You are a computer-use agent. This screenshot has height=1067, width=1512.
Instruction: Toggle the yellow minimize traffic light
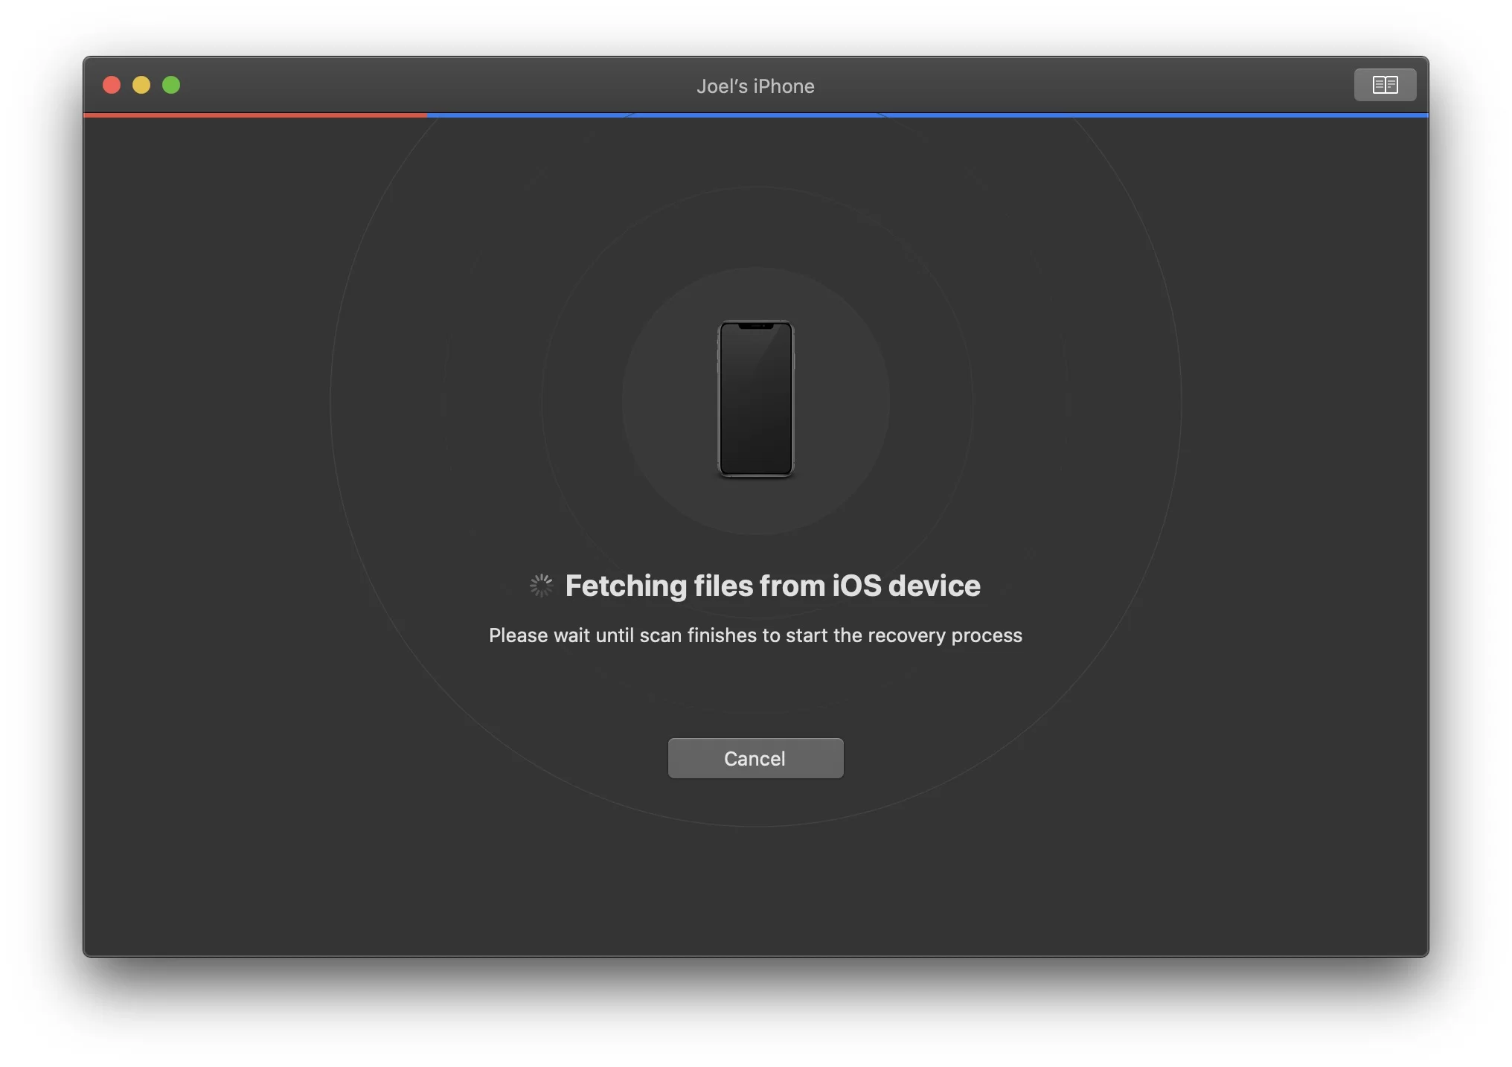141,85
